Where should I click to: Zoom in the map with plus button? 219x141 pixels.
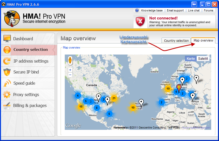pos(70,70)
